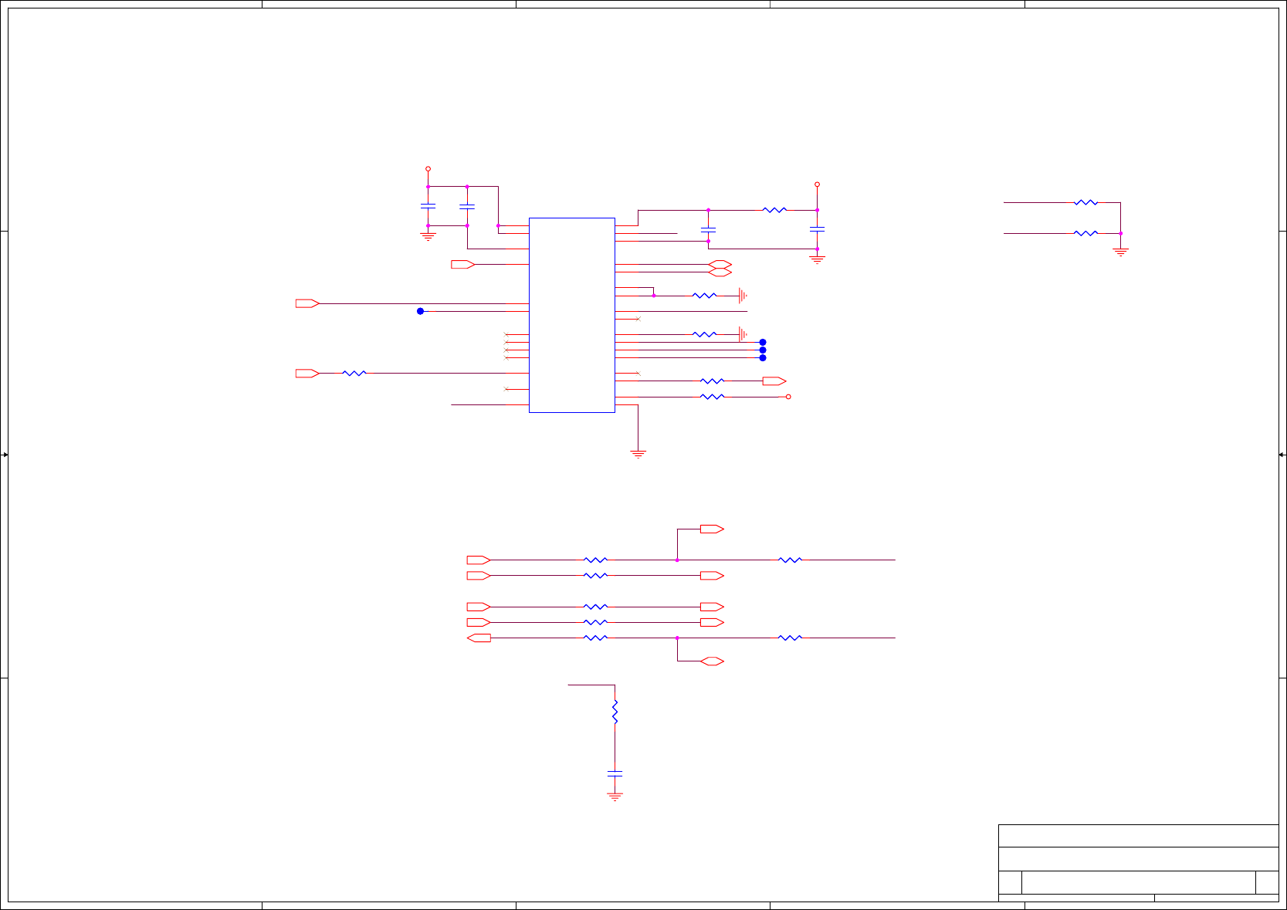
Task: Pick the only left-pointing port symbol
Action: click(479, 638)
